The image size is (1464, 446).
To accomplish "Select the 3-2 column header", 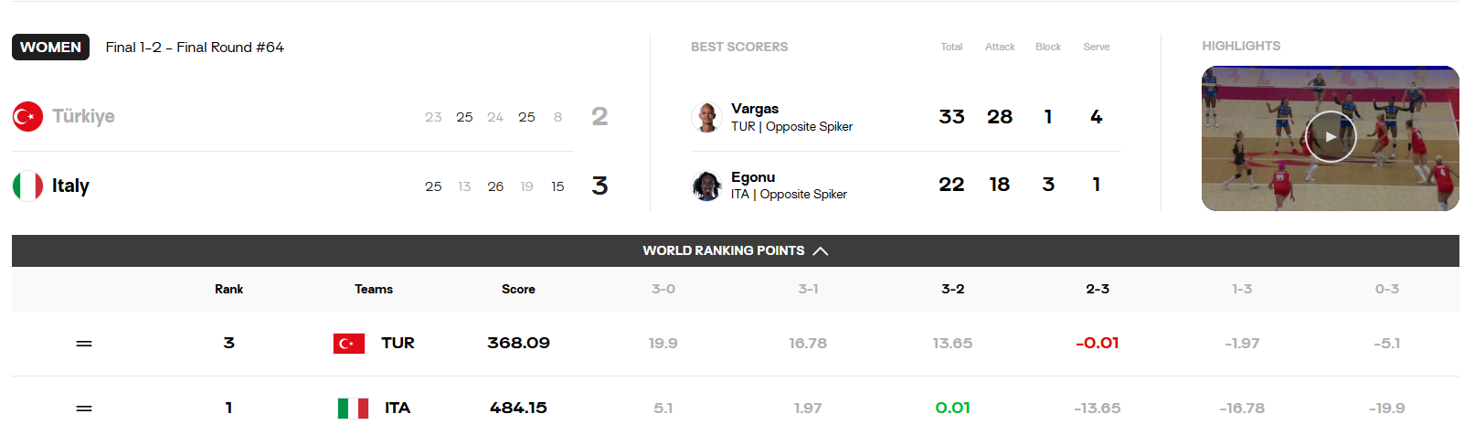I will pyautogui.click(x=953, y=289).
